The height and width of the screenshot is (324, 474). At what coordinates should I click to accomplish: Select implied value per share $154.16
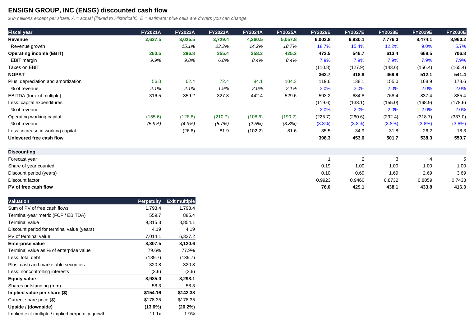[153, 293]
